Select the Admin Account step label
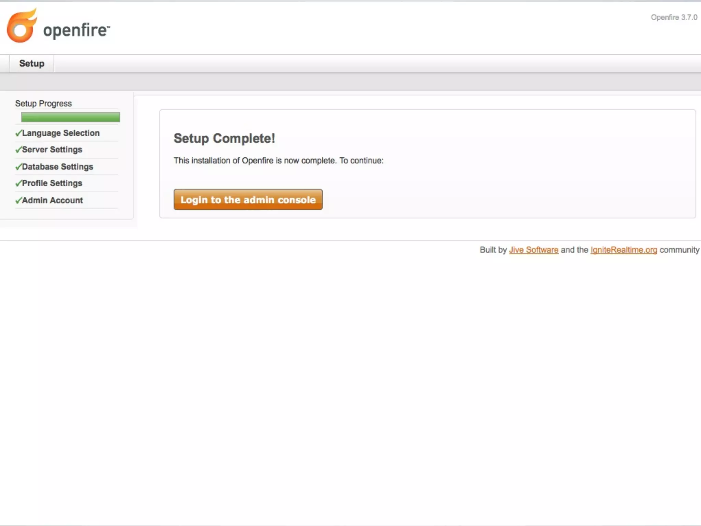The width and height of the screenshot is (701, 526). tap(52, 200)
